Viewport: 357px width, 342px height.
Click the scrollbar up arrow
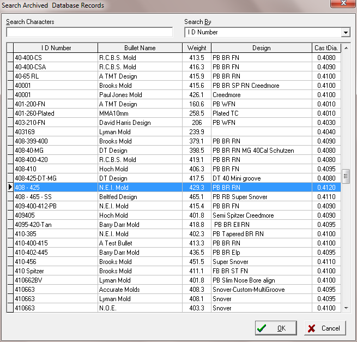[346, 48]
